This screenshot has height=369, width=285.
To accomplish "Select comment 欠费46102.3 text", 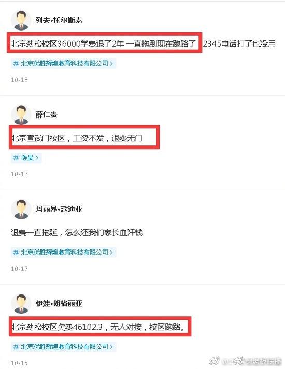I will click(x=98, y=327).
